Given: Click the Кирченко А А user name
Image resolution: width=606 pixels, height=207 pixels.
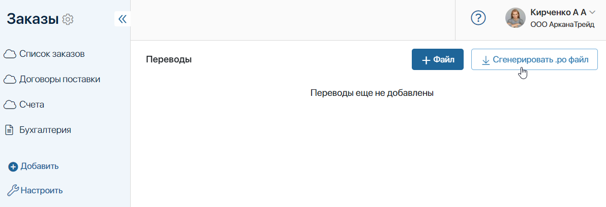Looking at the screenshot, I should click(x=558, y=12).
